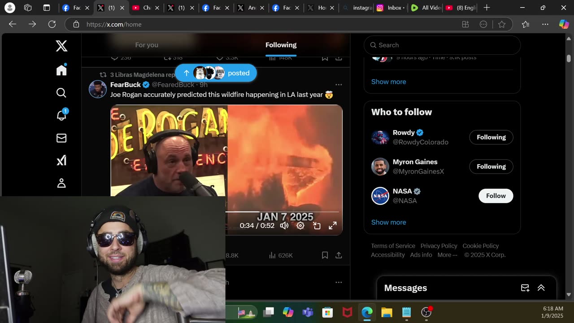The width and height of the screenshot is (574, 323).
Task: Open Edge Settings and more menu
Action: click(545, 24)
